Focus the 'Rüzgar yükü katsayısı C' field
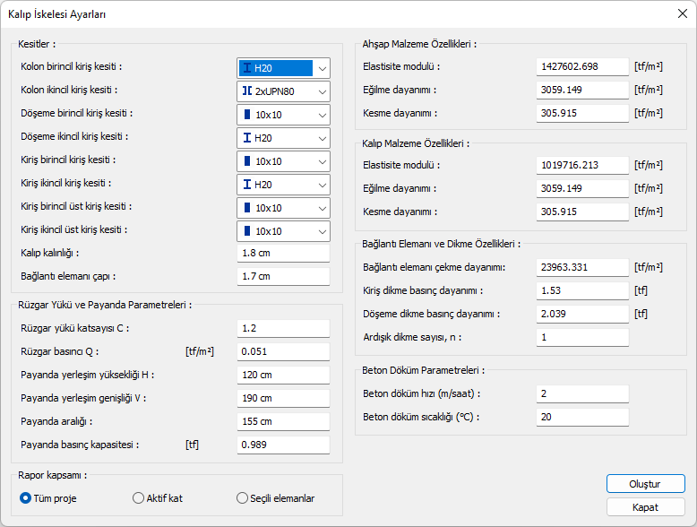 click(x=283, y=329)
